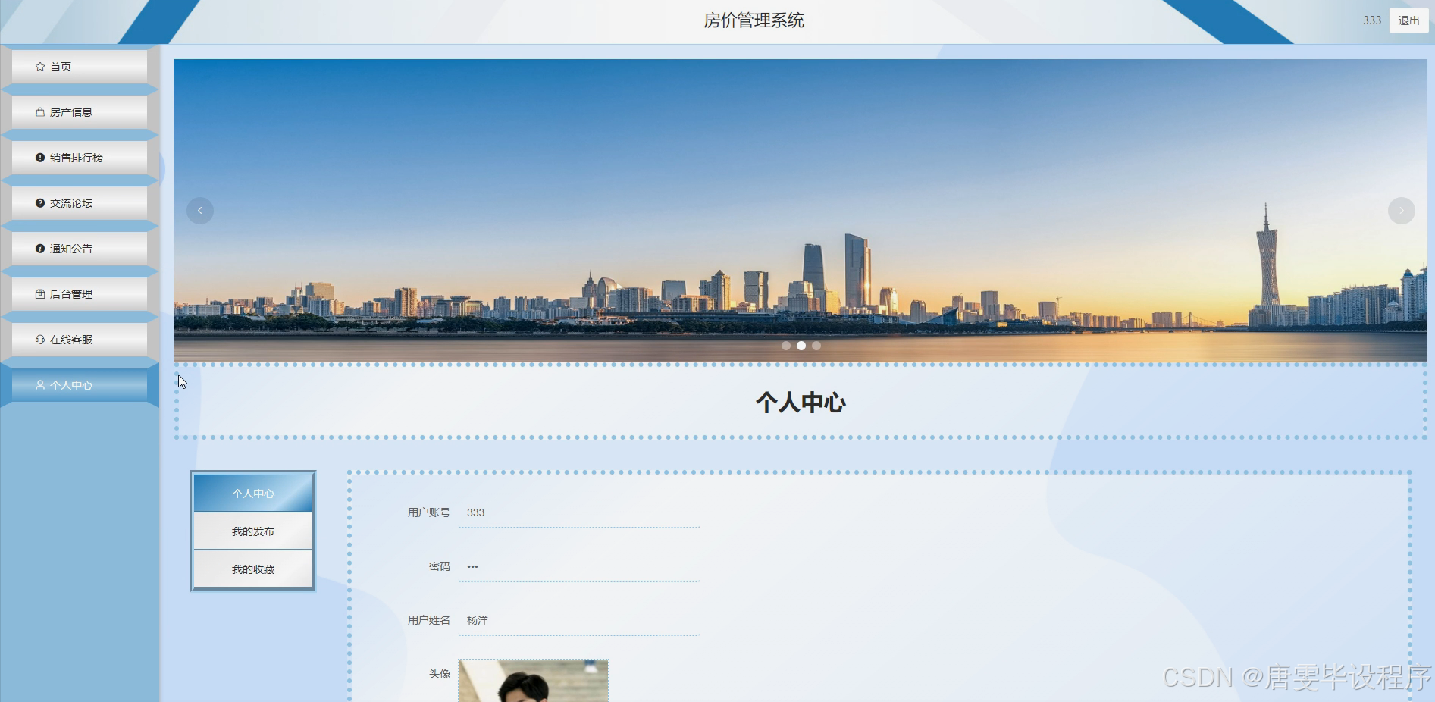Screen dimensions: 1435x702
Task: Click the 头像 field label
Action: pyautogui.click(x=440, y=674)
